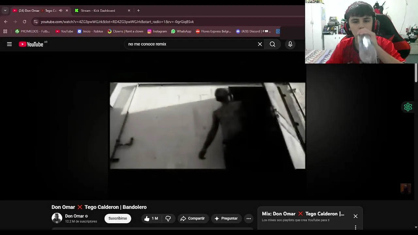Screen dimensions: 418x235
Task: Like the video, 1 M likes
Action: [151, 218]
